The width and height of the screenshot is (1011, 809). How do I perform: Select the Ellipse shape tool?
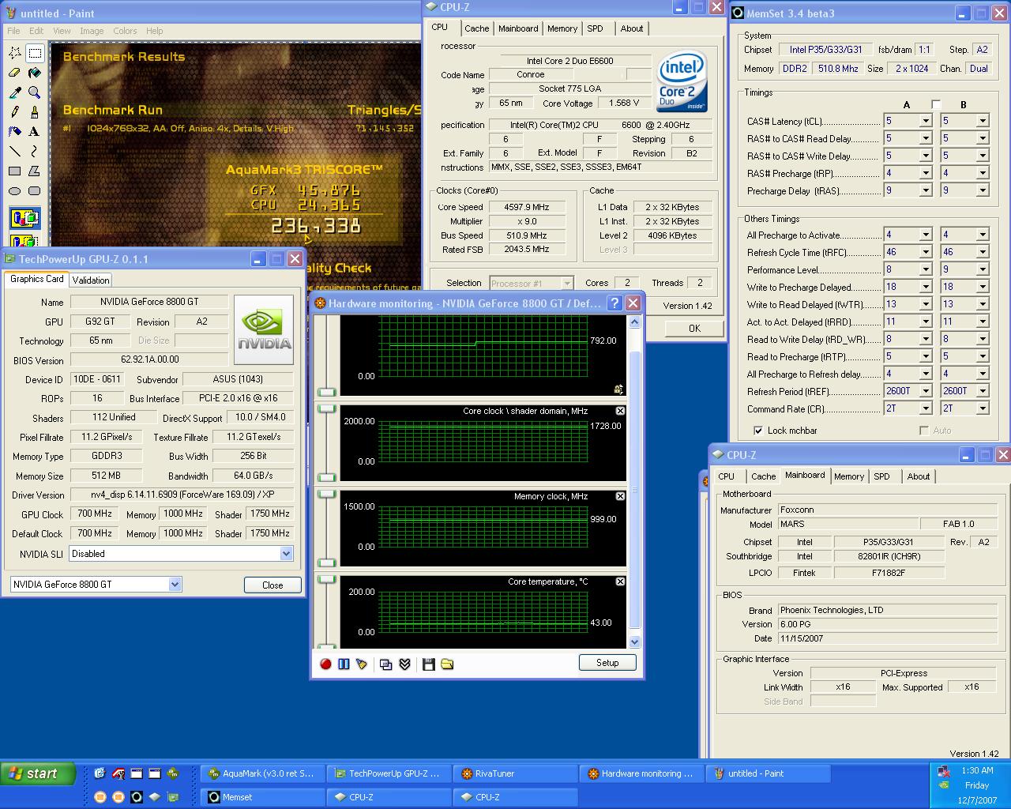[15, 190]
